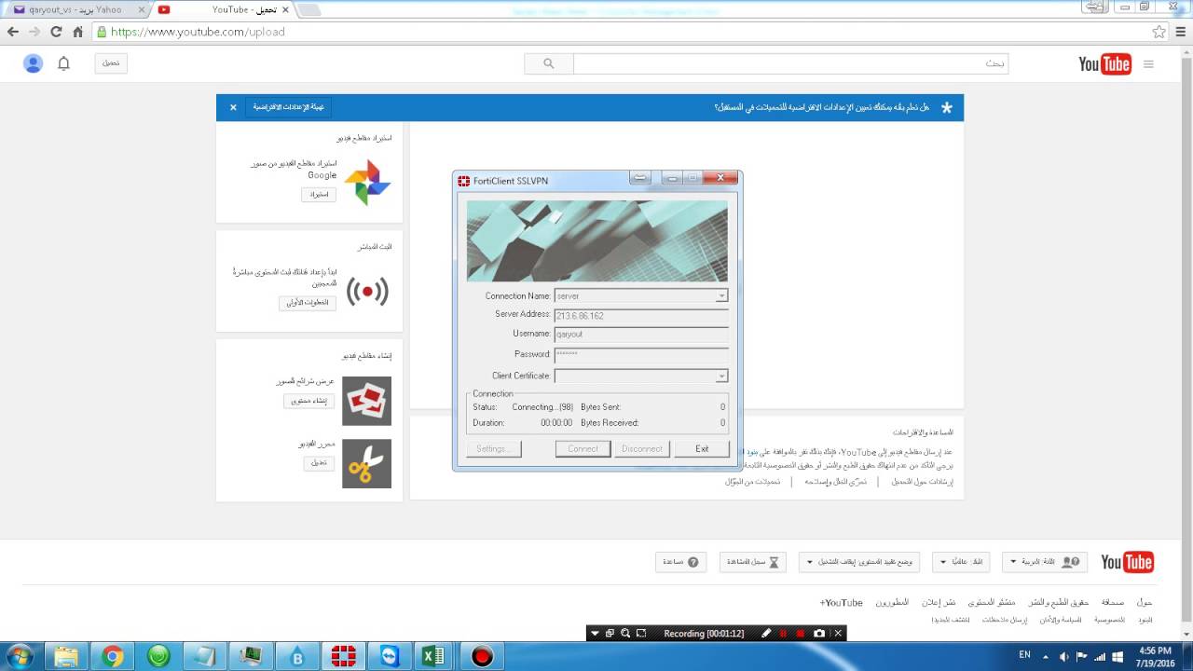
Task: Click the Google Photos pinwheel icon
Action: pyautogui.click(x=367, y=182)
